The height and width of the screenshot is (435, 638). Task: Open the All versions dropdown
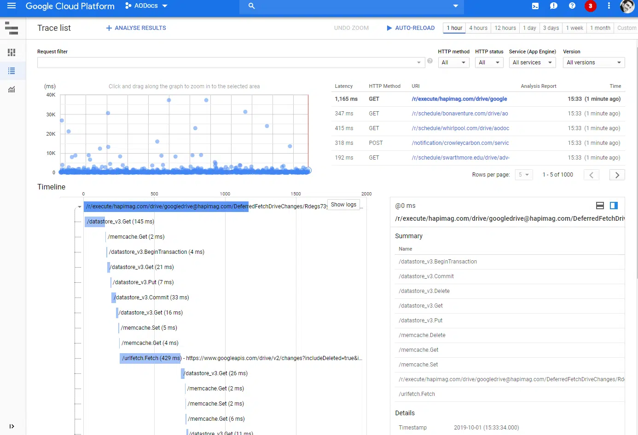click(594, 63)
